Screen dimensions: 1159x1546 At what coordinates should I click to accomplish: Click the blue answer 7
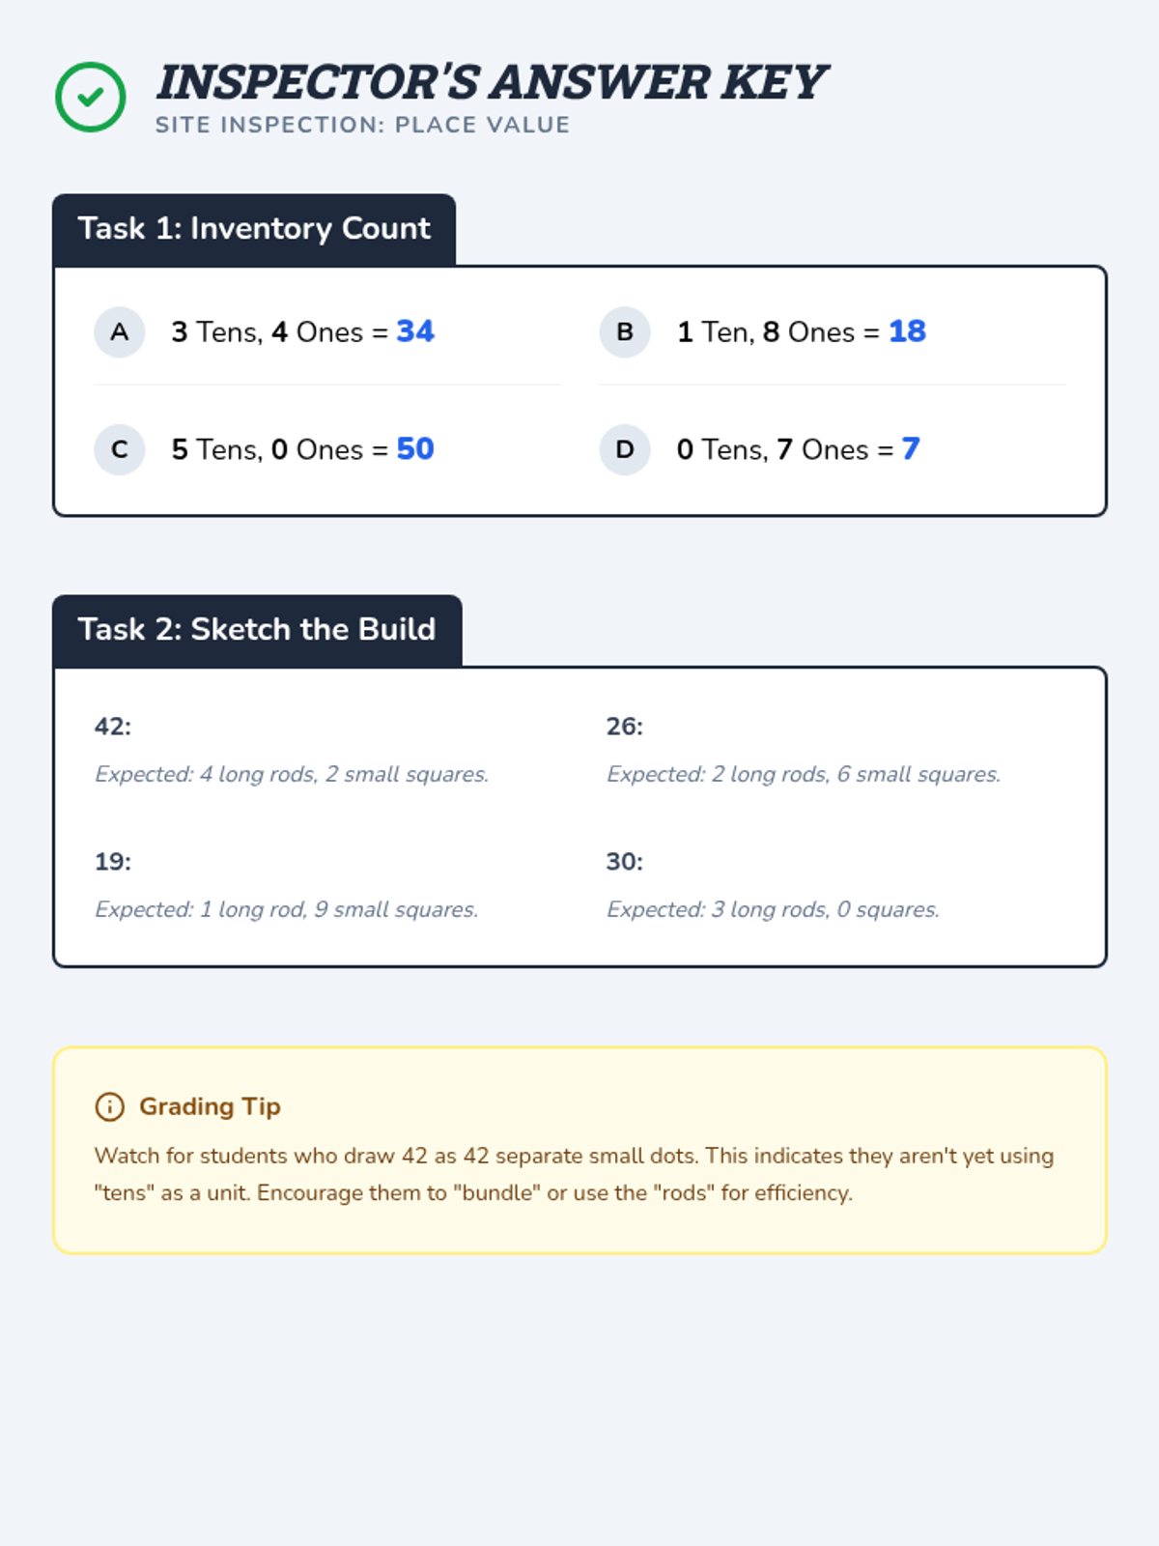coord(911,449)
